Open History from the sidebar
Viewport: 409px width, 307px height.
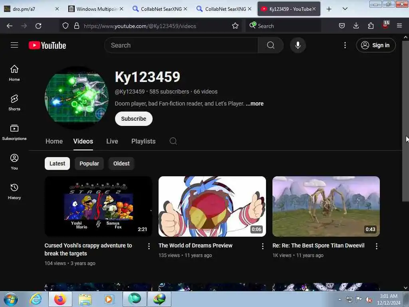(14, 191)
